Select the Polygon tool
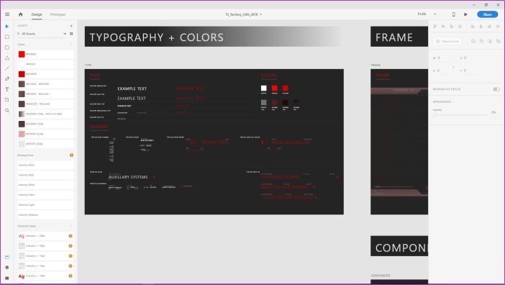The width and height of the screenshot is (505, 285). pyautogui.click(x=7, y=58)
